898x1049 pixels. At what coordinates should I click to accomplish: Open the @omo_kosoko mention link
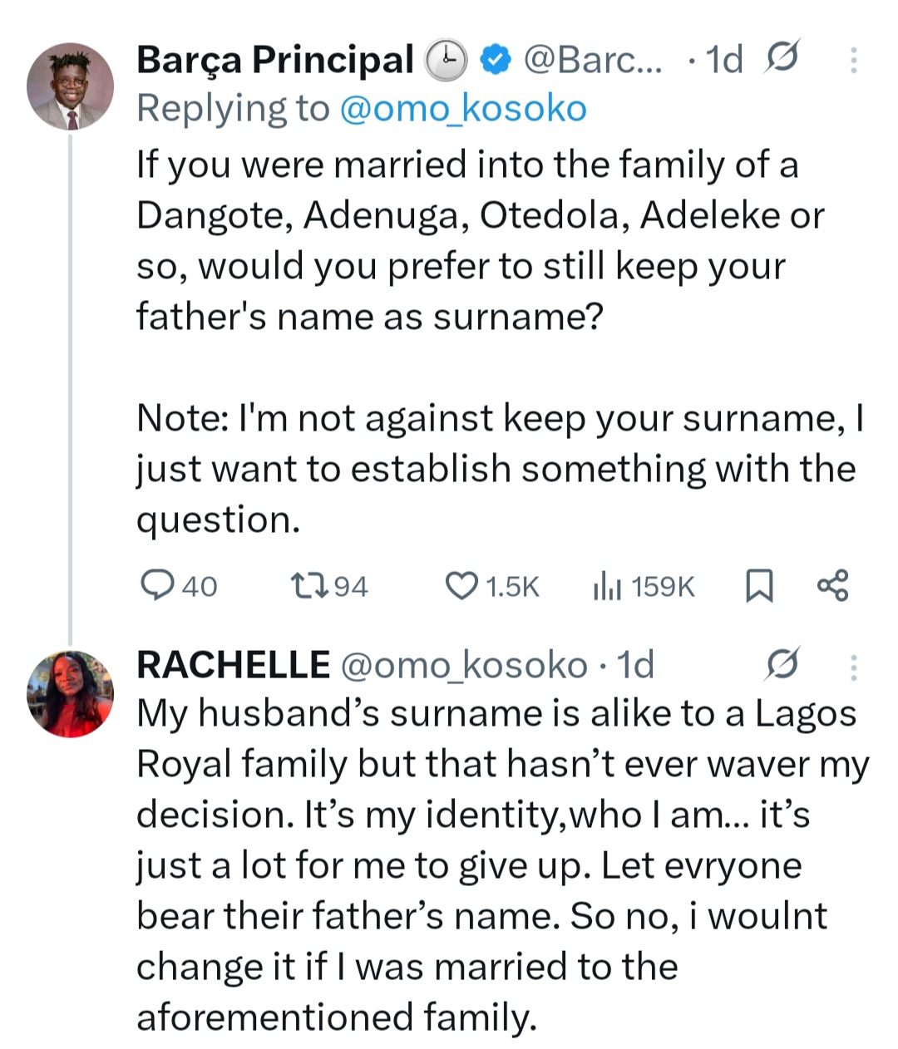[x=463, y=109]
